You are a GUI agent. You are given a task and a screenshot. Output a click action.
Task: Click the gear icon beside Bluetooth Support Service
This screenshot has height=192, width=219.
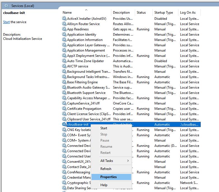pyautogui.click(x=64, y=93)
